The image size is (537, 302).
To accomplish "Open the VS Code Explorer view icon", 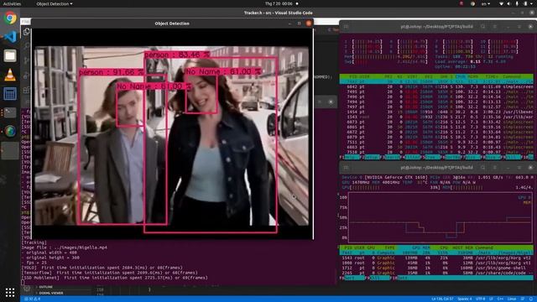I will point(26,32).
